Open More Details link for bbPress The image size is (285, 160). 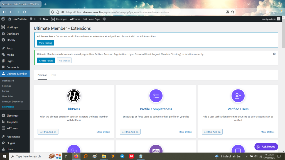[x=103, y=132]
